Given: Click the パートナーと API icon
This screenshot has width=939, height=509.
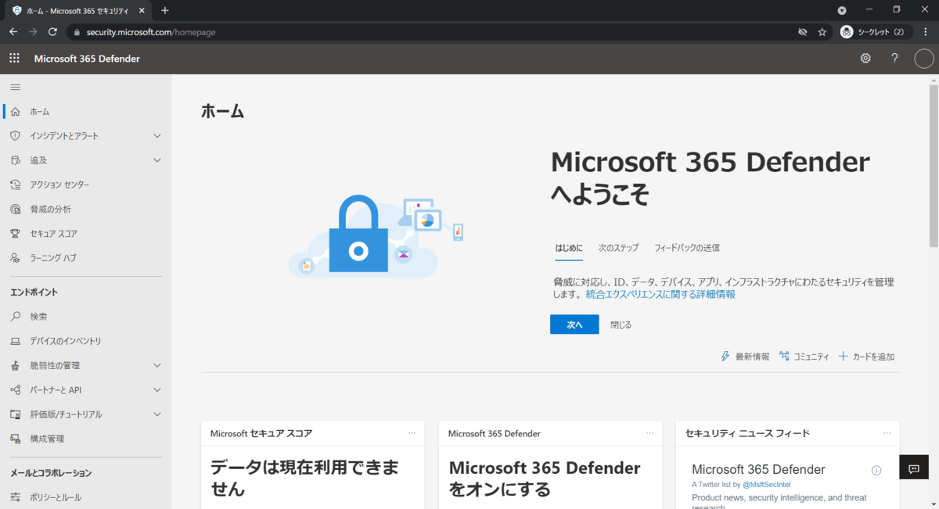Looking at the screenshot, I should point(15,389).
